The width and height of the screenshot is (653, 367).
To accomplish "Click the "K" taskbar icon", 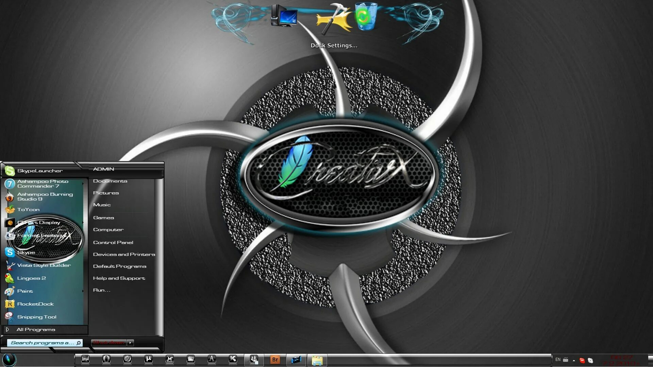I will pos(233,359).
